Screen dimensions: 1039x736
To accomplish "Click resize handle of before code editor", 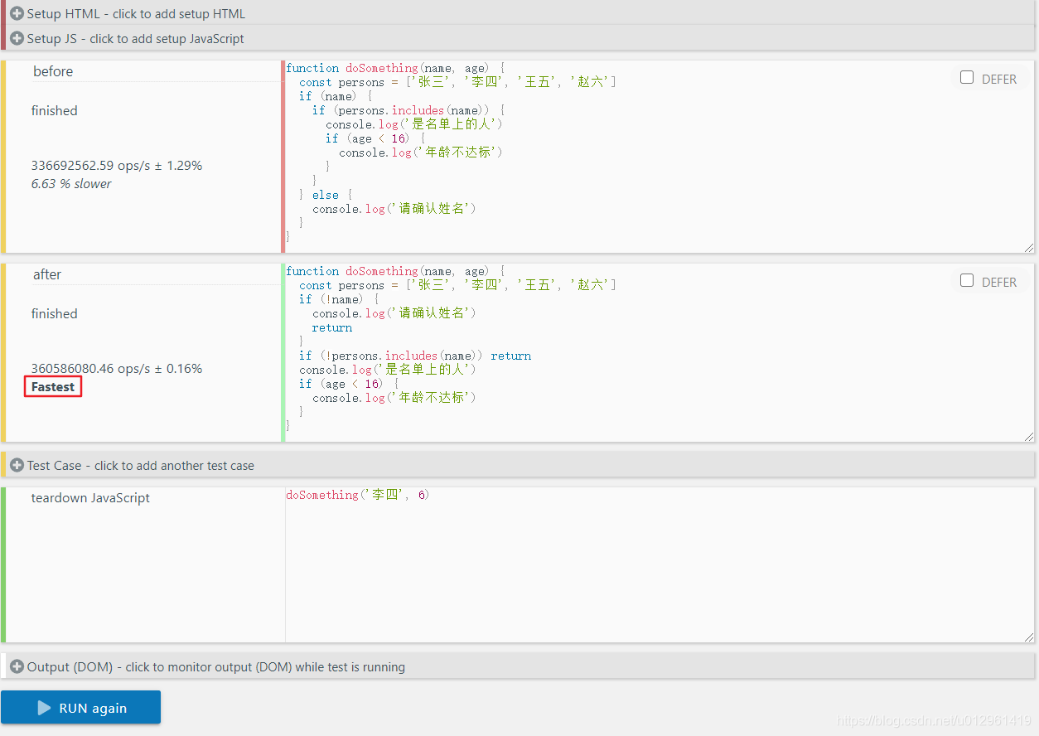I will (1029, 247).
